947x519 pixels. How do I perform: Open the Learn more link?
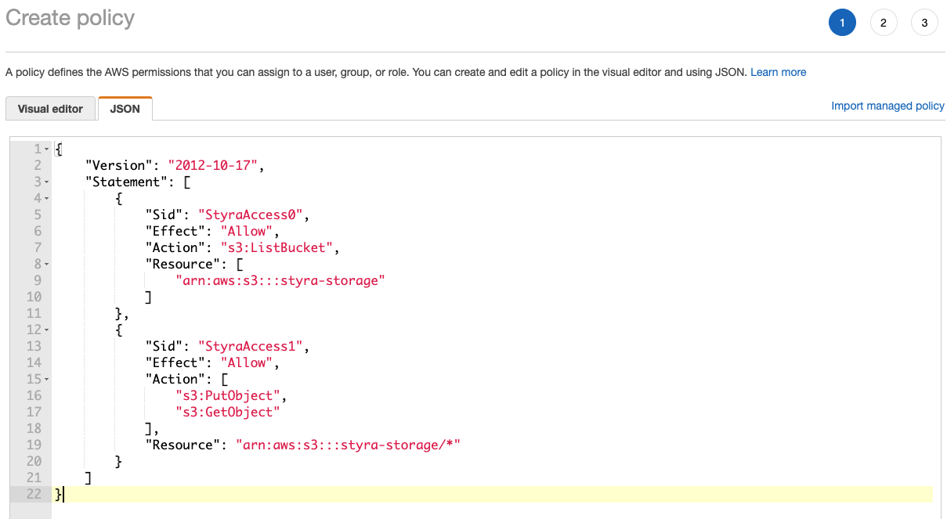tap(778, 72)
